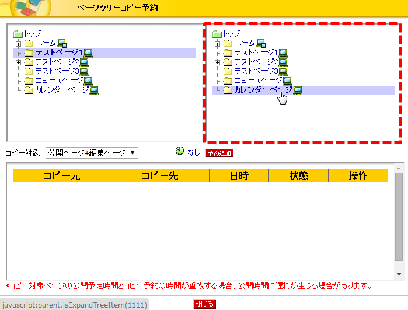The width and height of the screenshot is (408, 310).
Task: Select ニュースページ in the right destination tree
Action: point(258,81)
